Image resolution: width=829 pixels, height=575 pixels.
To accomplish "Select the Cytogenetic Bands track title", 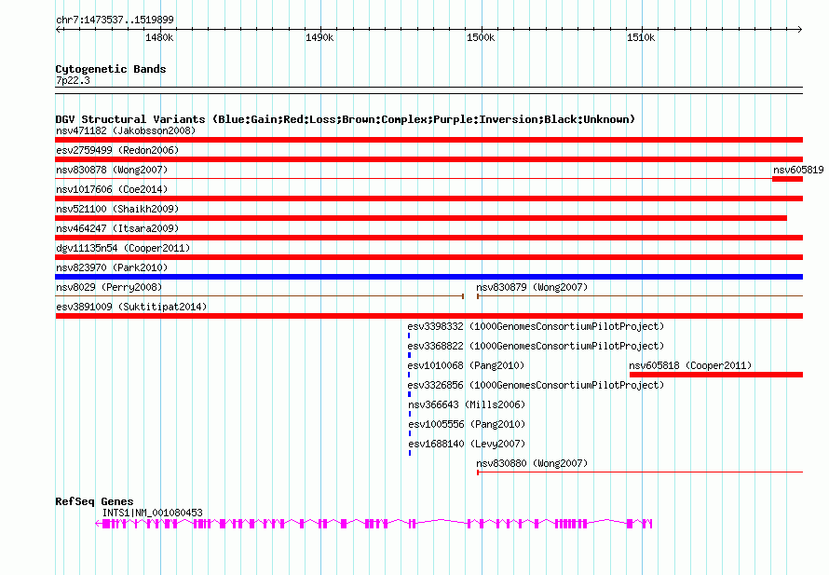I will [111, 69].
